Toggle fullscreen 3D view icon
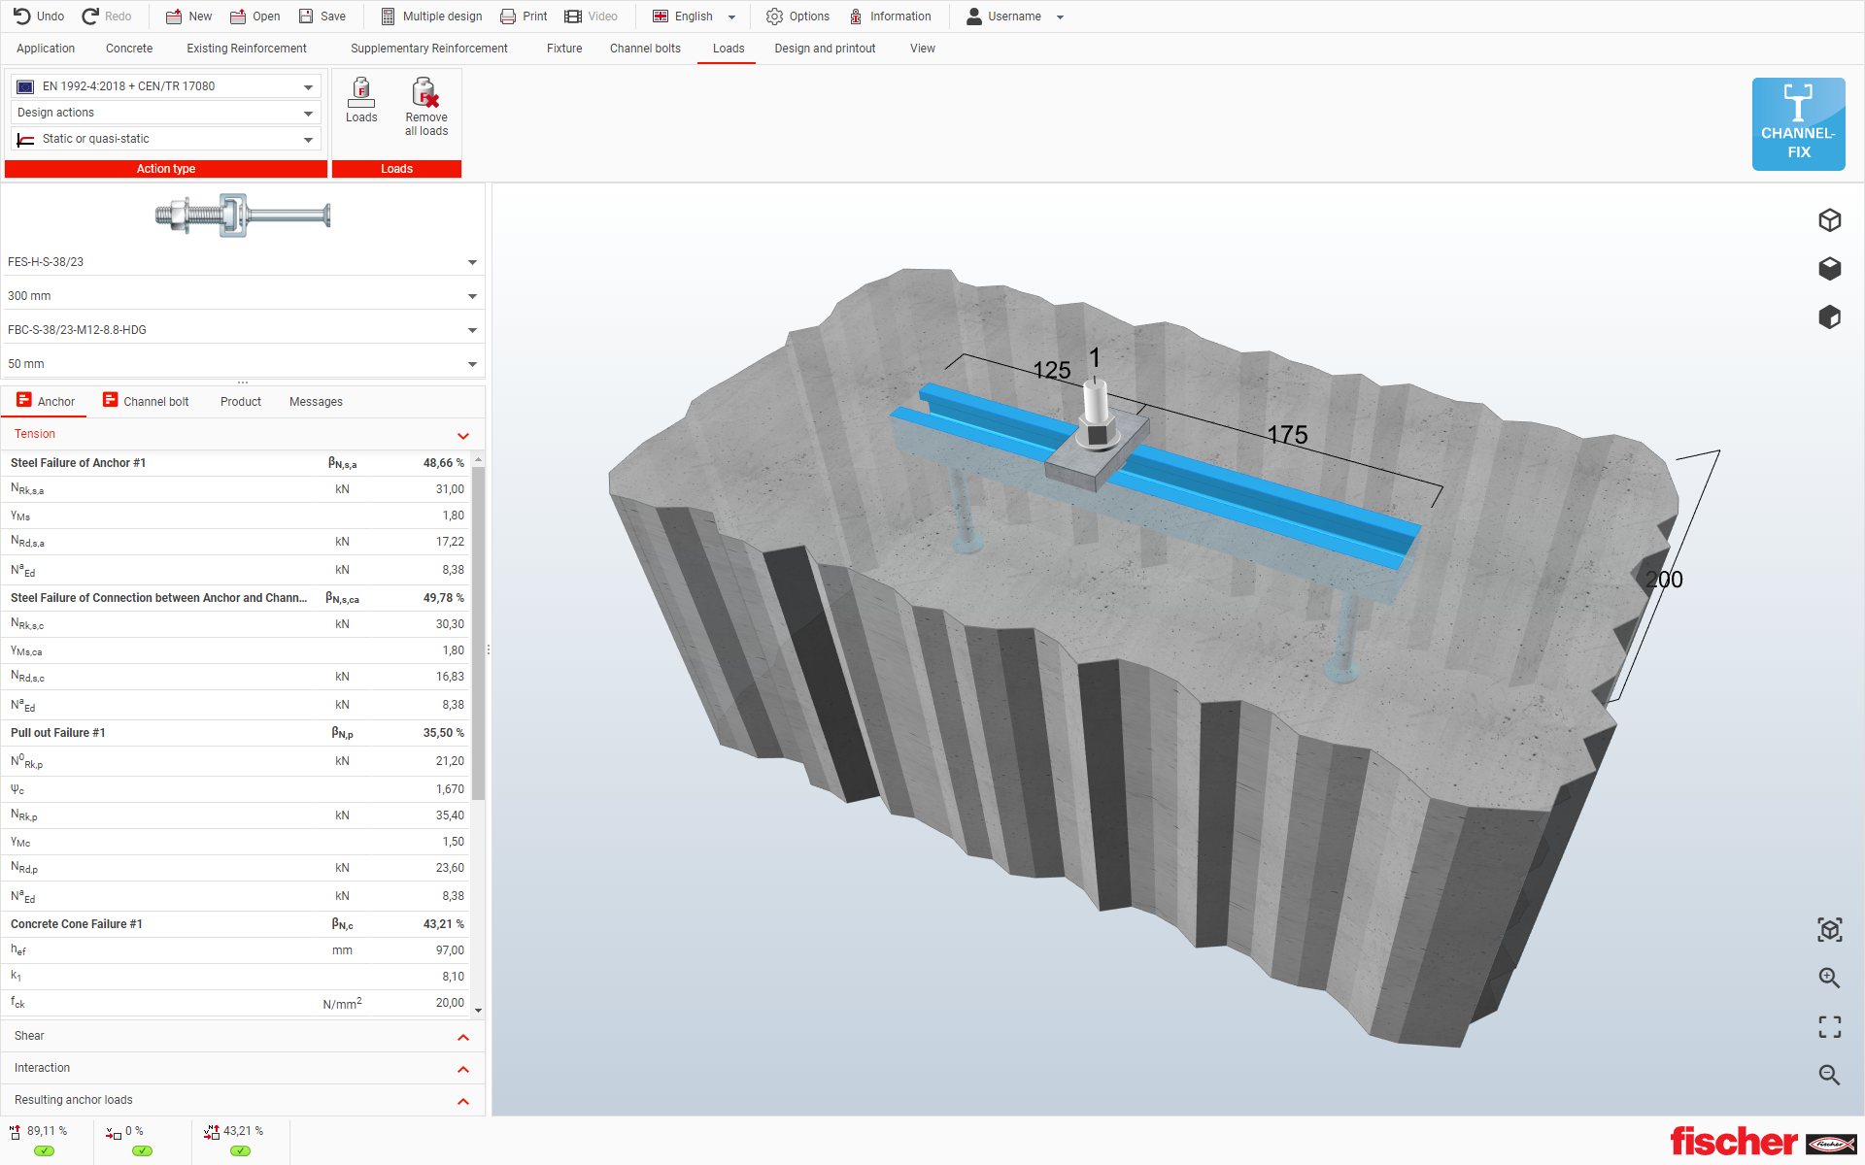 point(1829,1026)
